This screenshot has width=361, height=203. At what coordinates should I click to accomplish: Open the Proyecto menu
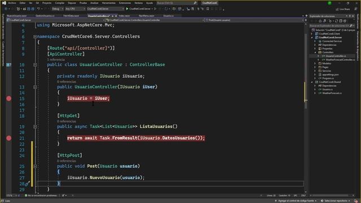(x=47, y=3)
